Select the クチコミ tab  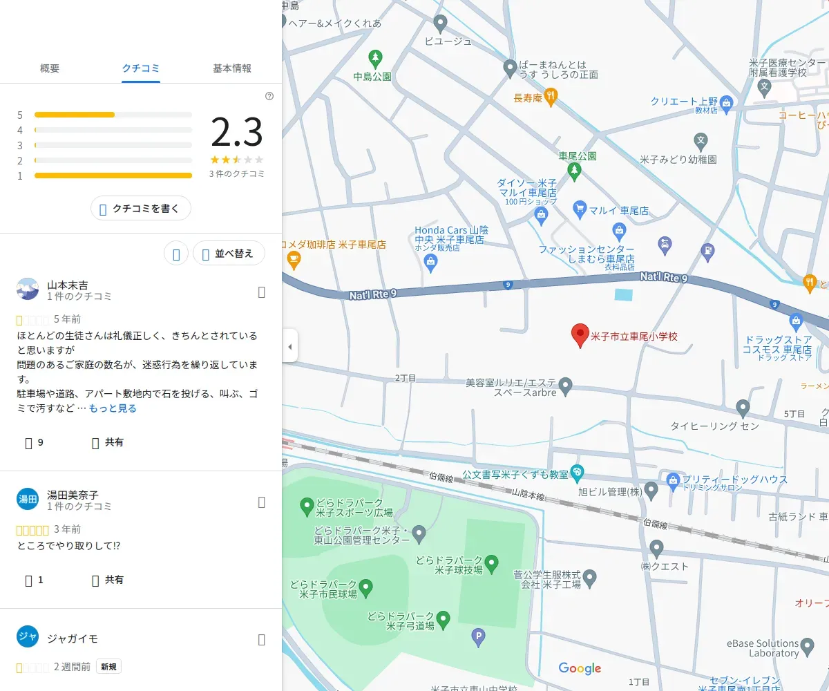coord(141,68)
